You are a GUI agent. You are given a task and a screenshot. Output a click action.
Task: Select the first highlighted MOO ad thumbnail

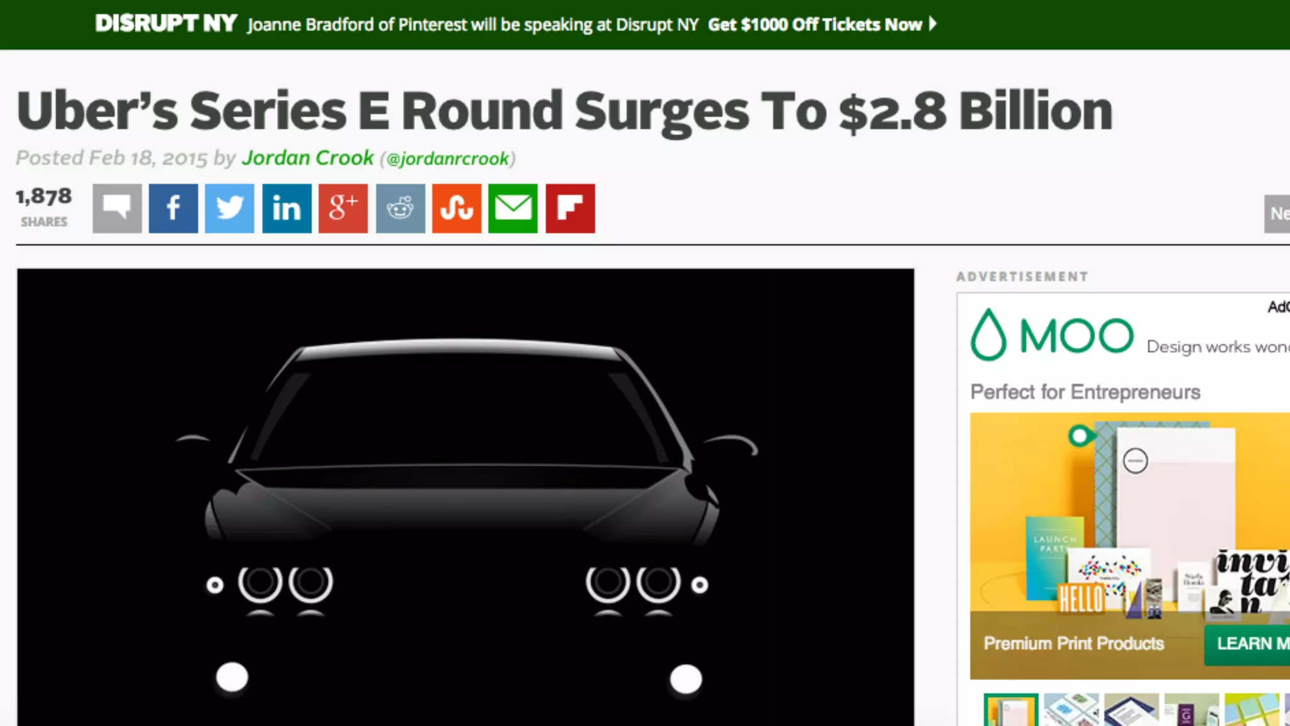click(1011, 710)
